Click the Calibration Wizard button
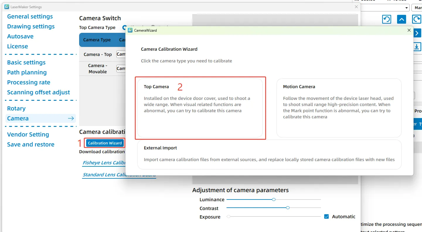 (105, 143)
